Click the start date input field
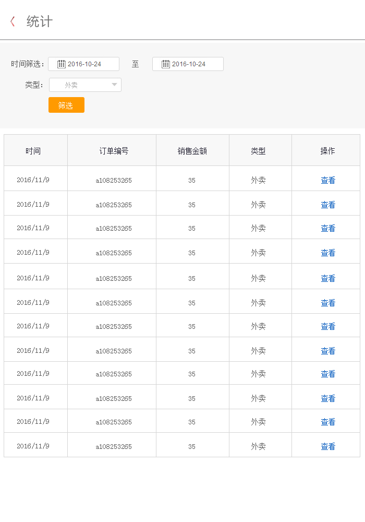365x522 pixels. pyautogui.click(x=89, y=64)
